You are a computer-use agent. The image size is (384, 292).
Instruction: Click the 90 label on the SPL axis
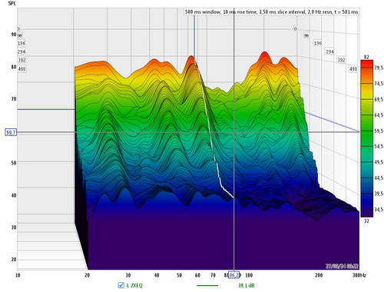pyautogui.click(x=14, y=35)
